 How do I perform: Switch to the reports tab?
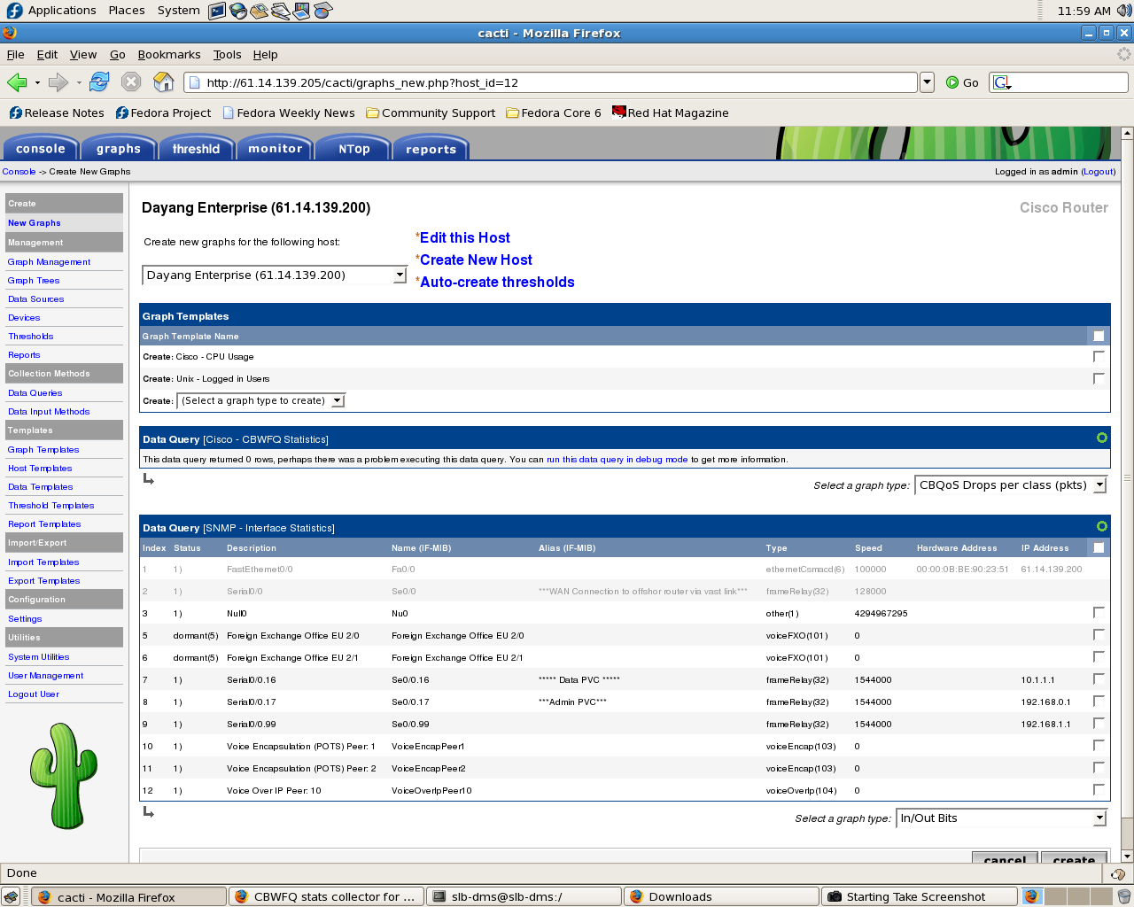[431, 148]
